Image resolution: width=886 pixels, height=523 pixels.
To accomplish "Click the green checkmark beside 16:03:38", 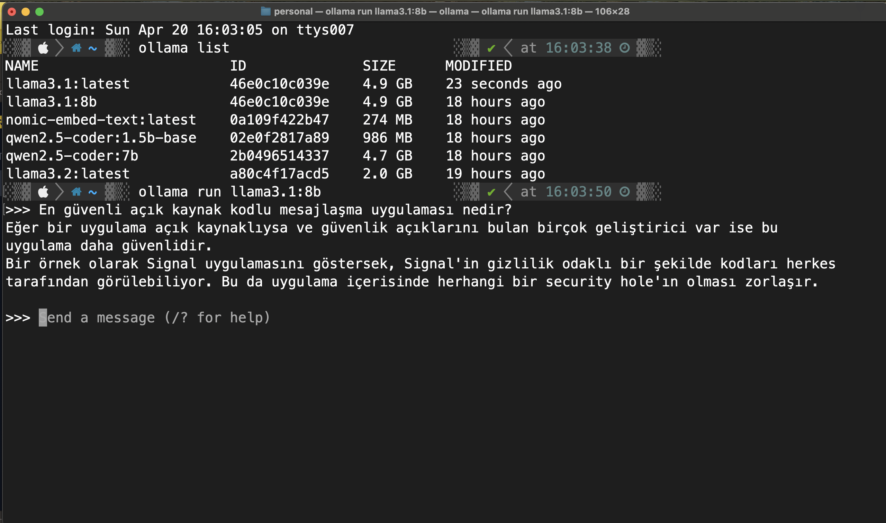I will point(491,48).
